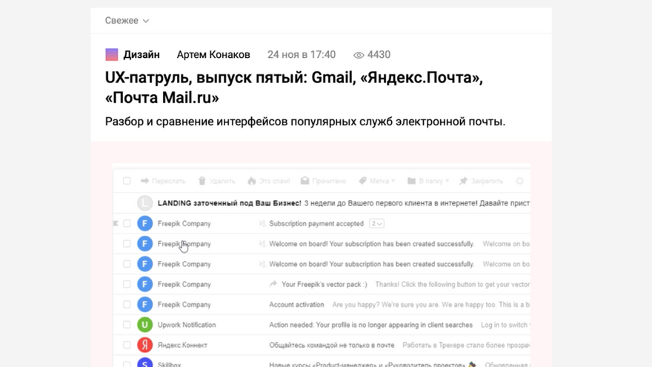This screenshot has width=652, height=367.
Task: Click the L avatar of LANDING email
Action: coord(144,203)
